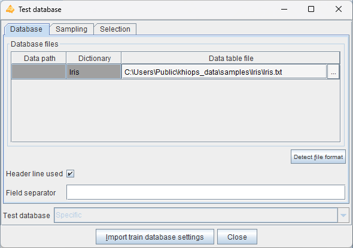Screen dimensions: 353x248
Task: Toggle the Header line used checkbox
Action: tap(70, 173)
